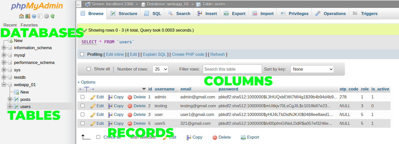Reload navigation panel with the green refresh icon
The height and width of the screenshot is (144, 399).
tap(53, 16)
